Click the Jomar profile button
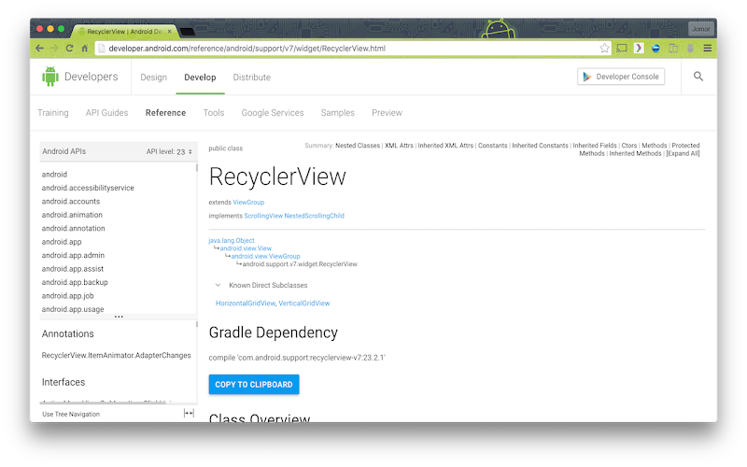This screenshot has width=747, height=467. pyautogui.click(x=701, y=29)
